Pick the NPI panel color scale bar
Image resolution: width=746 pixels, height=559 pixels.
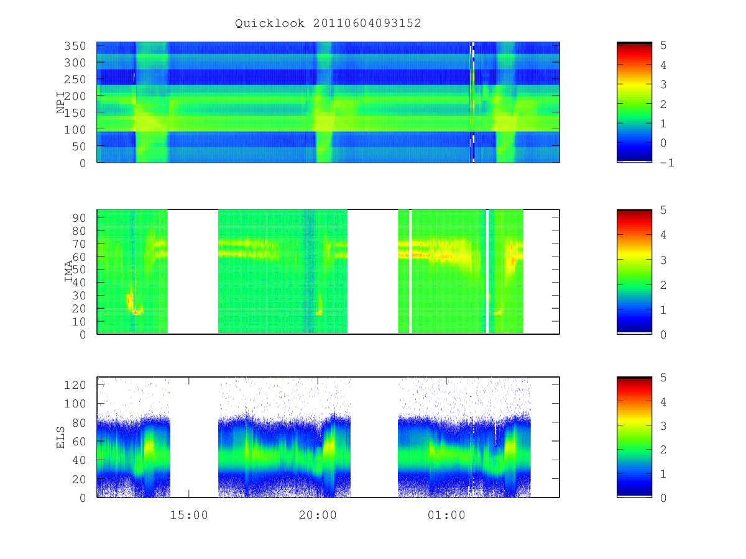click(x=634, y=102)
